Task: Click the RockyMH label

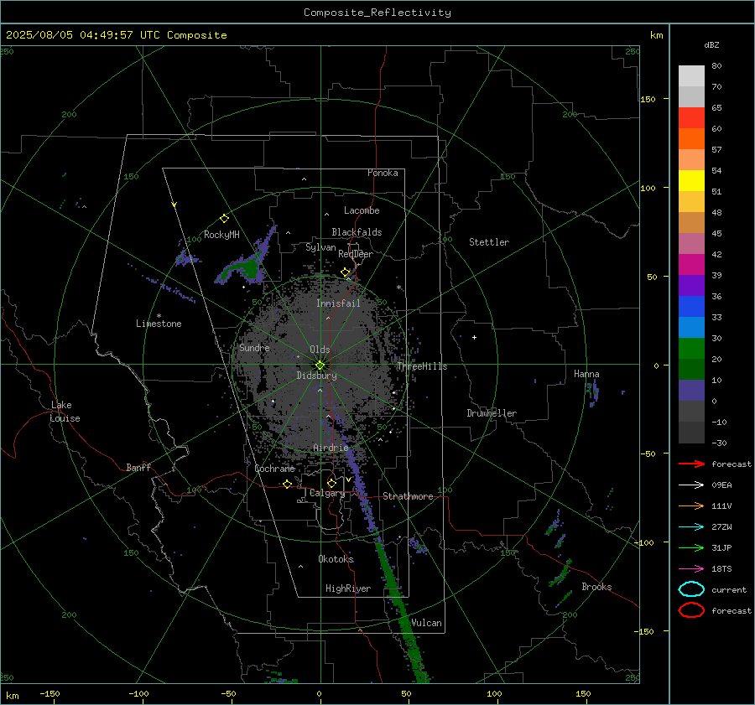Action: pyautogui.click(x=221, y=235)
